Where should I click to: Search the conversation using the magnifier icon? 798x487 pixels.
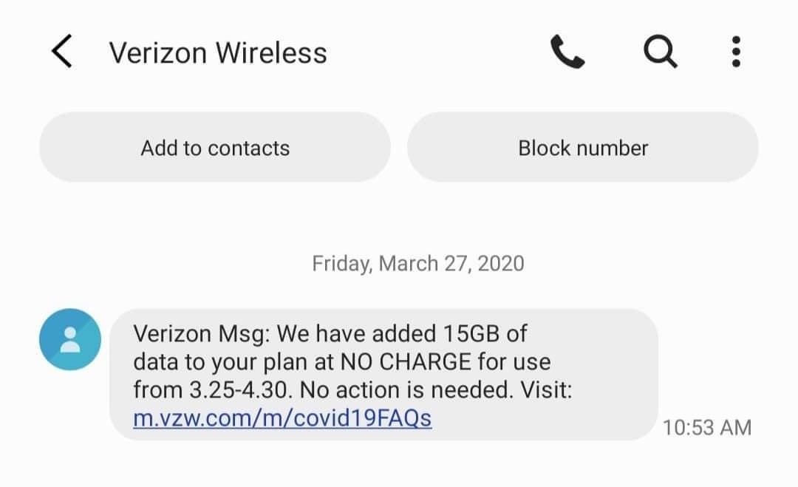pos(659,52)
